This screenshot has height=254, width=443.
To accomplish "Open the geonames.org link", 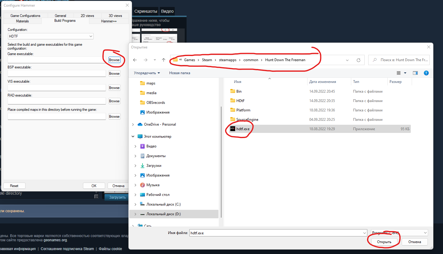I will [x=55, y=240].
